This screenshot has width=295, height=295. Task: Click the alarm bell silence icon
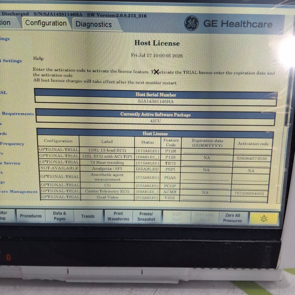point(263,218)
